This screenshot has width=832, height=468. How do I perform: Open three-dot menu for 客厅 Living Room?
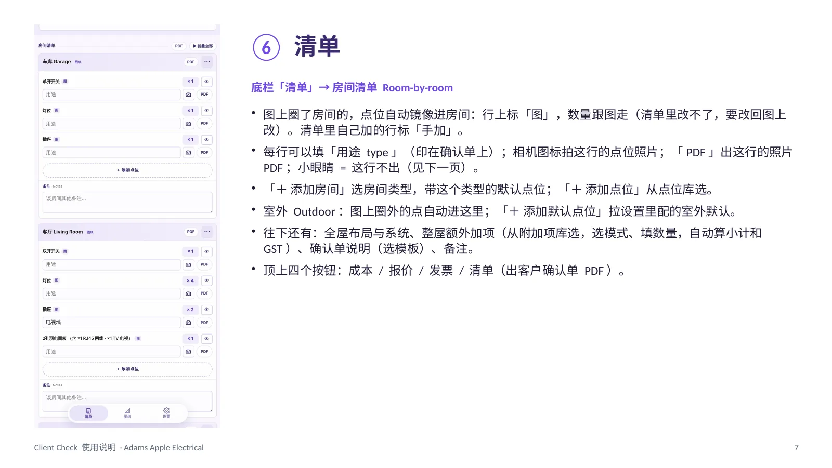click(207, 232)
